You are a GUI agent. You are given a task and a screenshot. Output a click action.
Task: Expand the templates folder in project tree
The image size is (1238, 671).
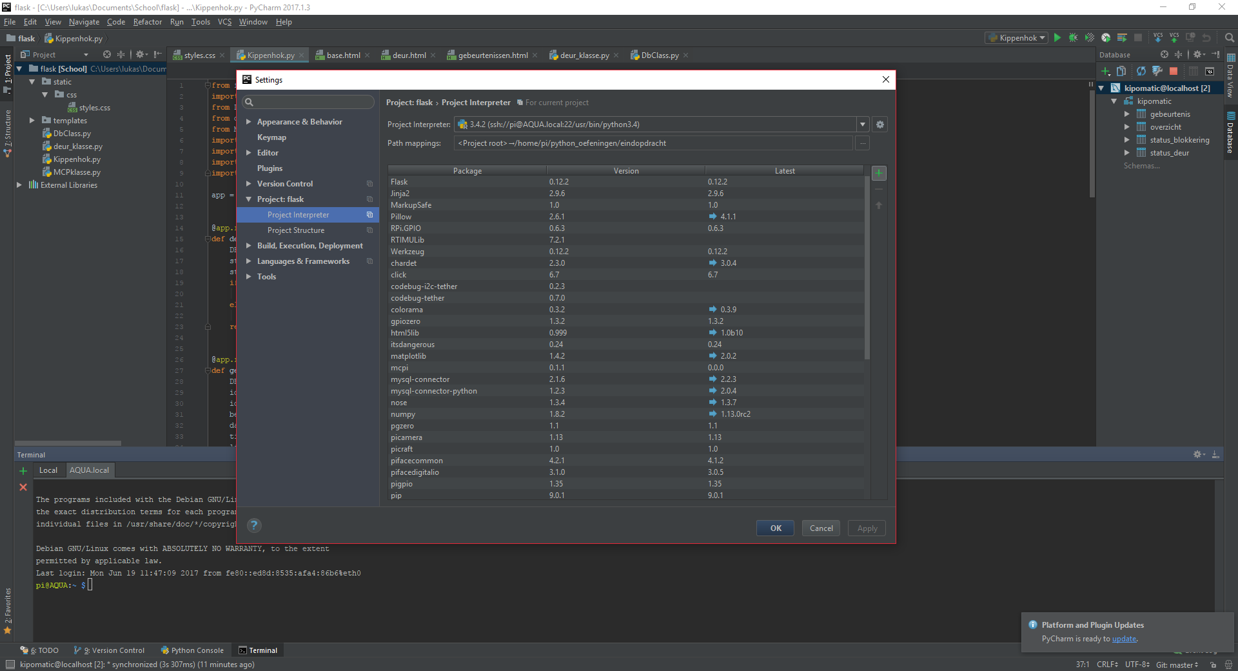pos(32,121)
